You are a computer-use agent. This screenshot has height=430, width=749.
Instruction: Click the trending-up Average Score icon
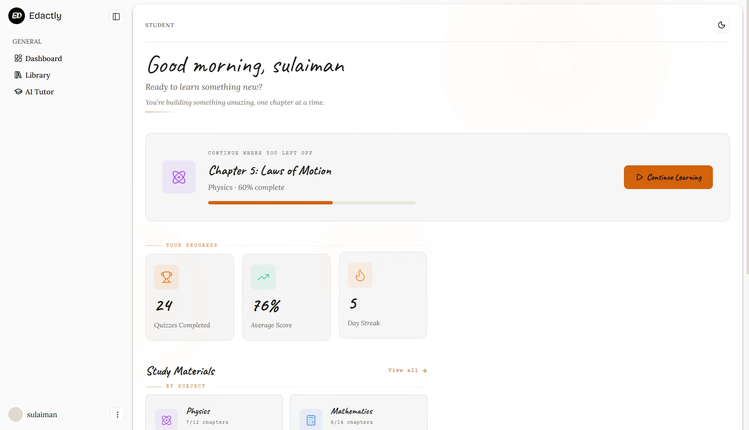(x=263, y=277)
